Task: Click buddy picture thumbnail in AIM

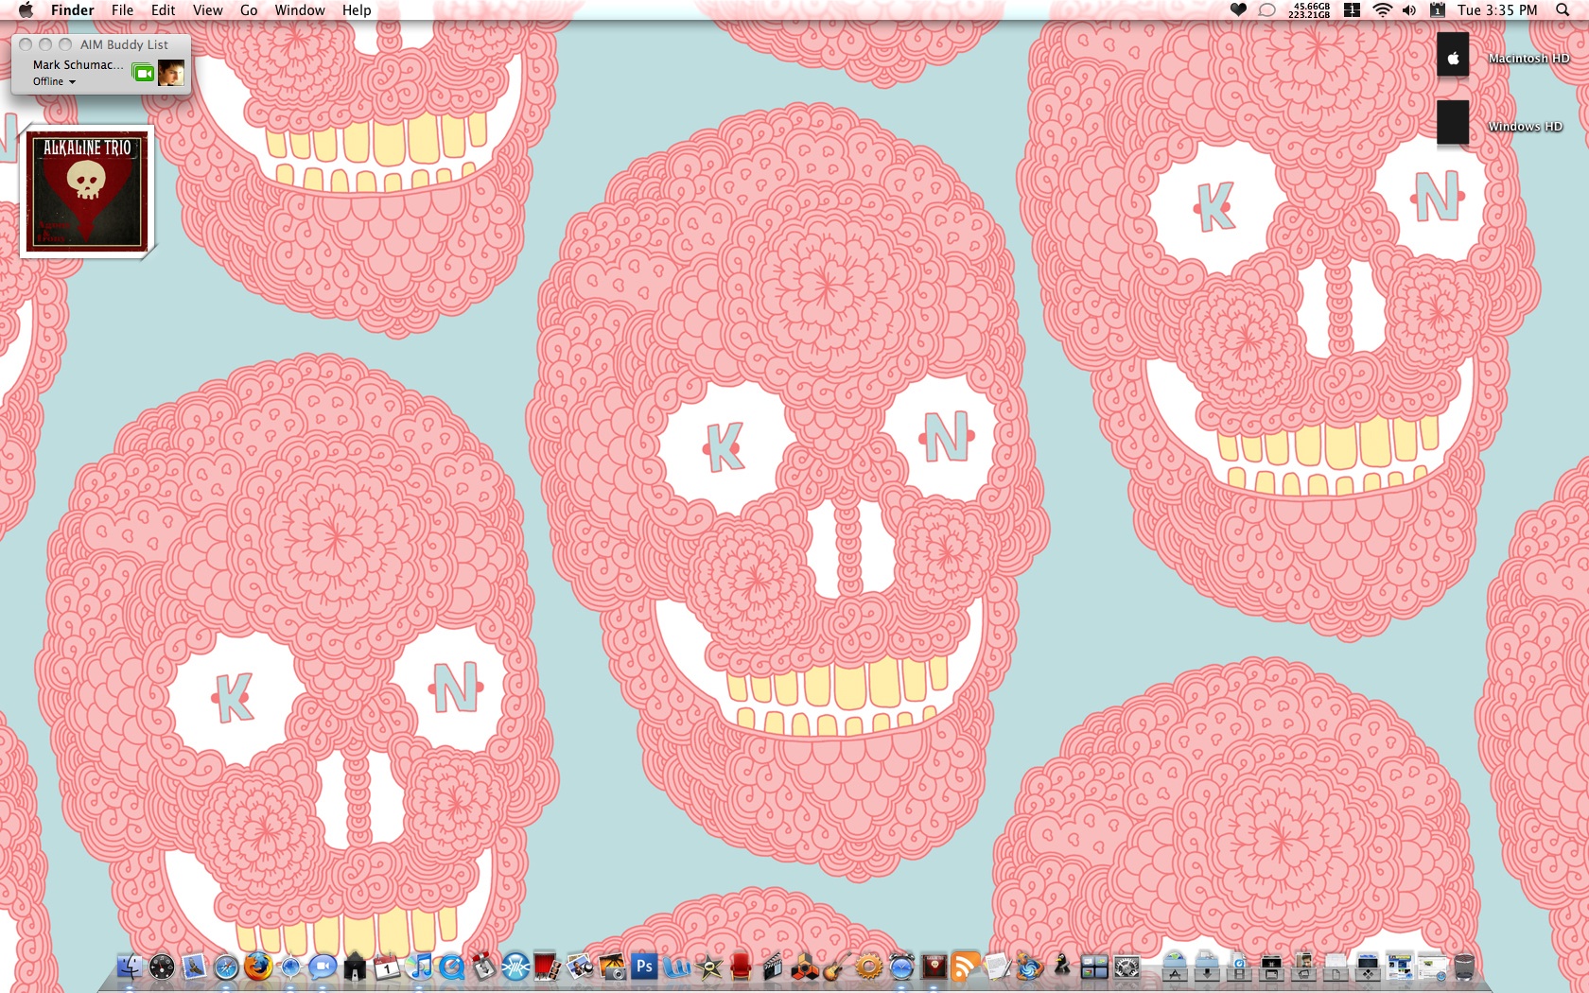Action: (x=171, y=73)
